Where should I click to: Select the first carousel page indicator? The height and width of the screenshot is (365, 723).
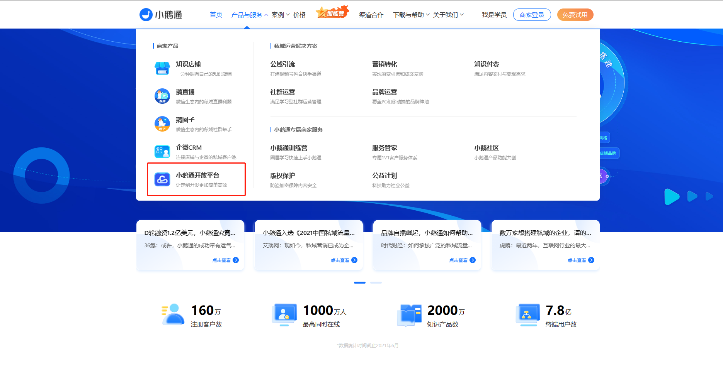pyautogui.click(x=360, y=282)
